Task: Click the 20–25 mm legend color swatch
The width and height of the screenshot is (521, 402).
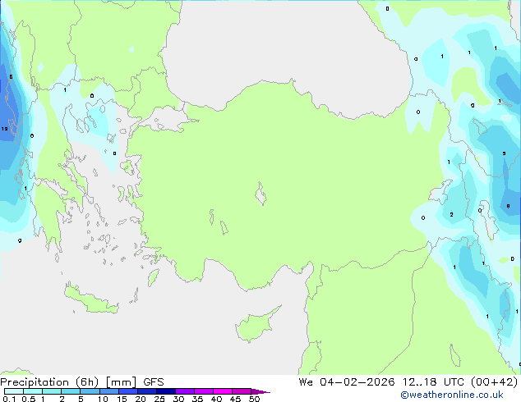Action: pos(147,391)
